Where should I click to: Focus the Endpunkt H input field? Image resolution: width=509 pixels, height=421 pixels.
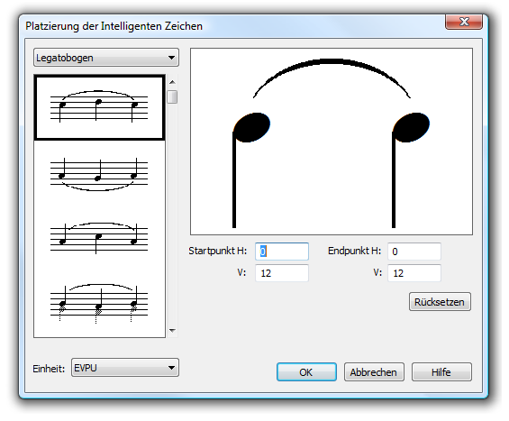pyautogui.click(x=414, y=252)
